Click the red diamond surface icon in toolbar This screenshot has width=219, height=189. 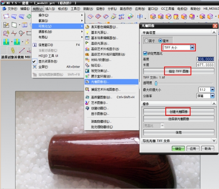[x=98, y=17]
